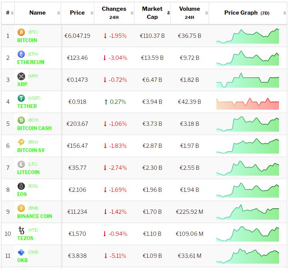Click the OKB blue logo icon

[x=21, y=252]
